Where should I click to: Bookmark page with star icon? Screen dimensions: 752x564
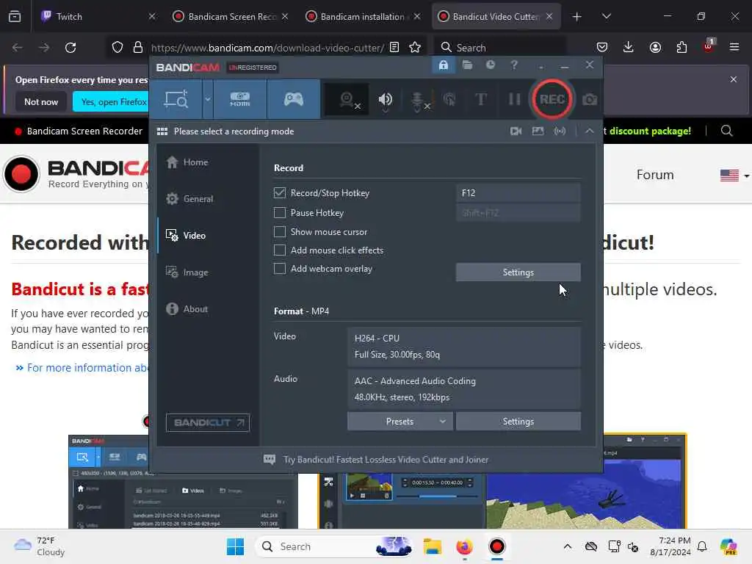click(415, 48)
